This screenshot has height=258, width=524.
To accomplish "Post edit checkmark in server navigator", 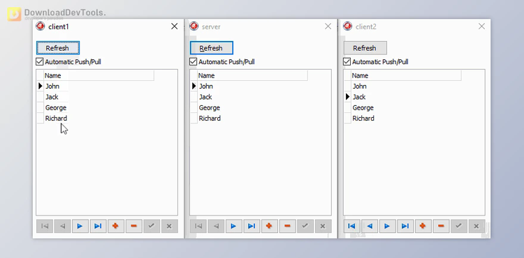I will coord(305,226).
